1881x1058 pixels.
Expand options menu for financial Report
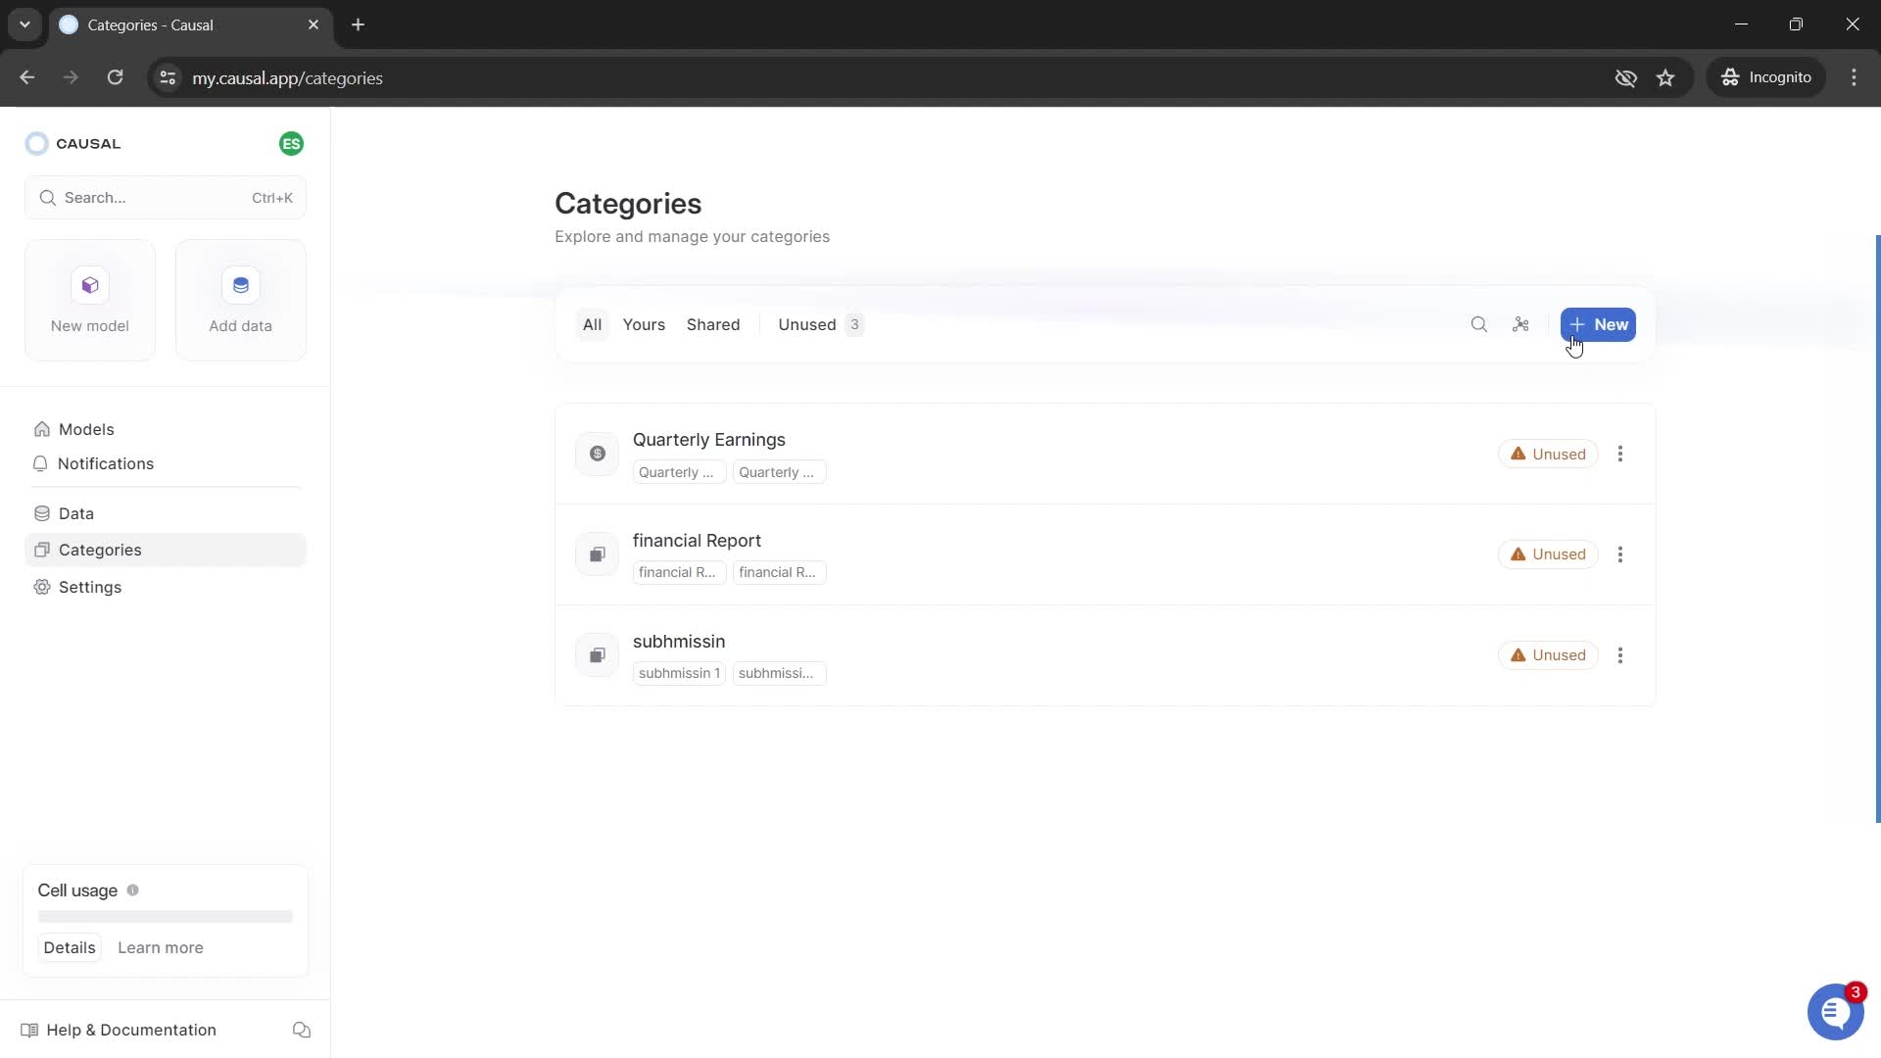click(1622, 554)
